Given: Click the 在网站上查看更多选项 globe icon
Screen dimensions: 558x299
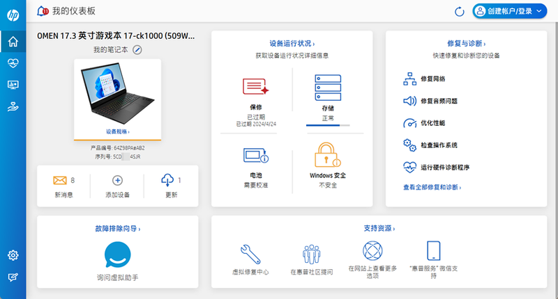Looking at the screenshot, I should tap(372, 251).
